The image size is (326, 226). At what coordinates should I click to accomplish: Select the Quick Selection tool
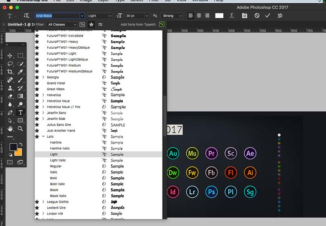tap(20, 64)
